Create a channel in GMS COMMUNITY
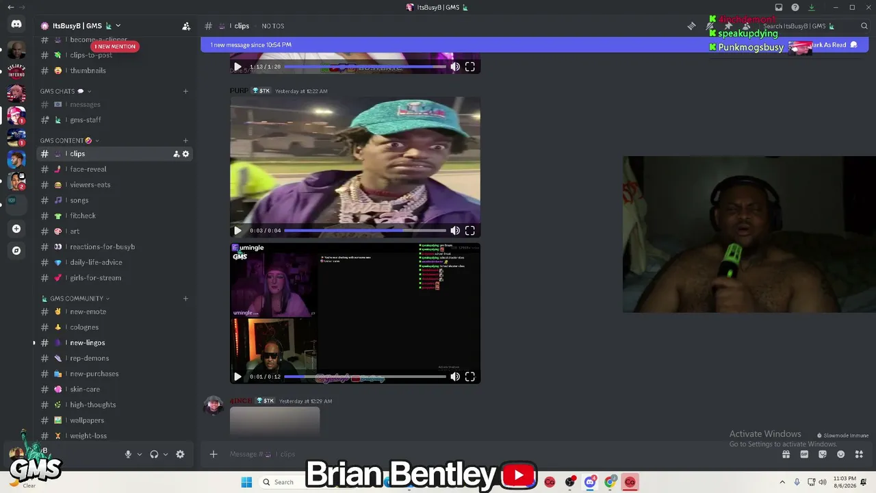876x493 pixels. pos(185,299)
